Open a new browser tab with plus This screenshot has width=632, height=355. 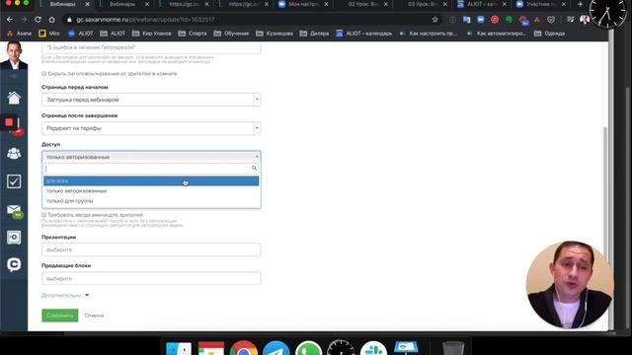point(580,4)
